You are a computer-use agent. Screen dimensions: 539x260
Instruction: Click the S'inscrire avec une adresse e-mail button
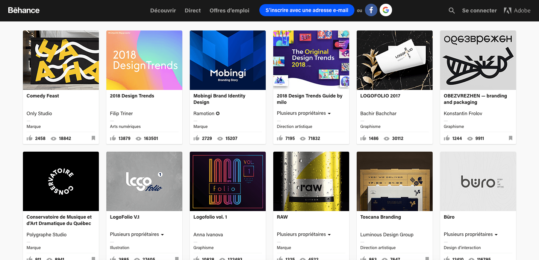[307, 10]
